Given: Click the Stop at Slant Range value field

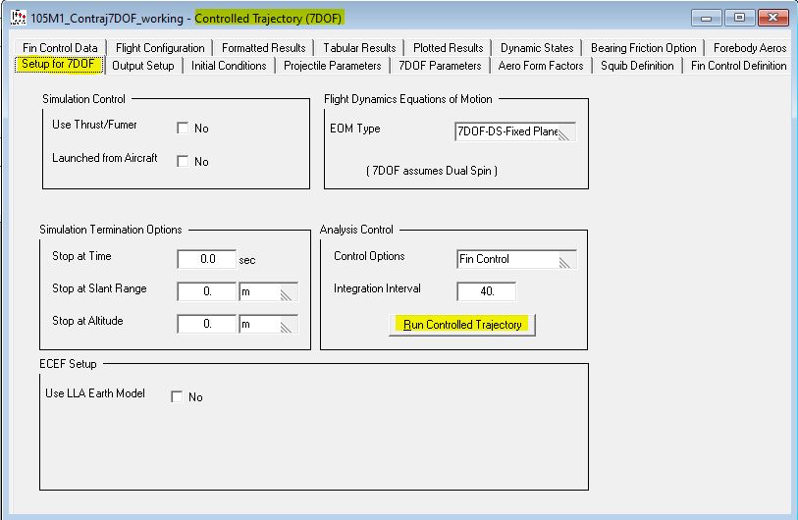Looking at the screenshot, I should 206,292.
